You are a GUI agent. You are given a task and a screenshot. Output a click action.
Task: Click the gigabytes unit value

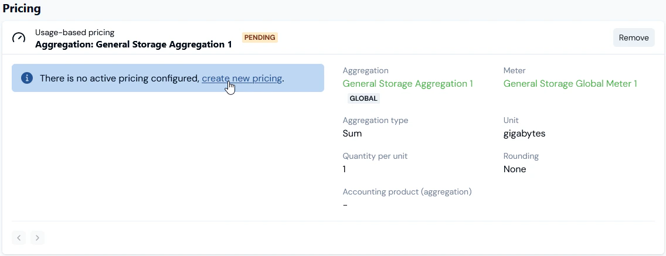pyautogui.click(x=524, y=134)
